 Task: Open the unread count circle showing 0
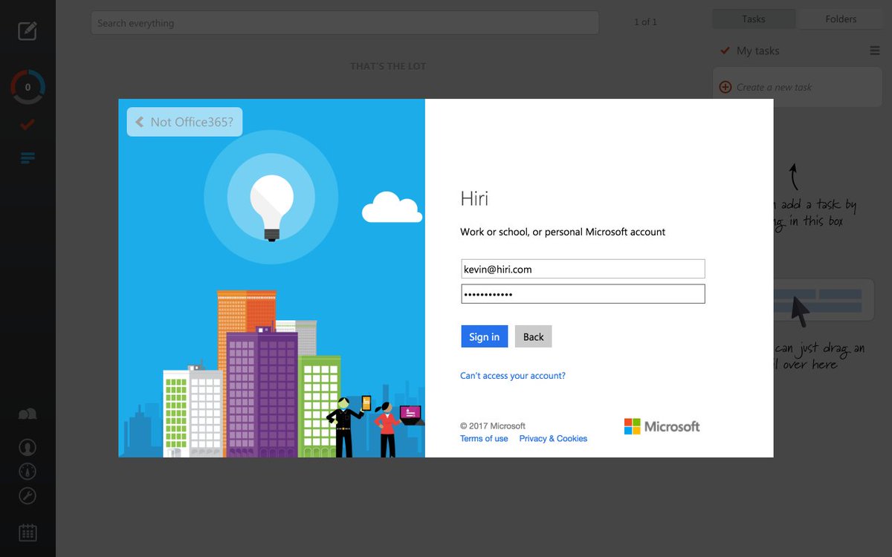pyautogui.click(x=28, y=88)
